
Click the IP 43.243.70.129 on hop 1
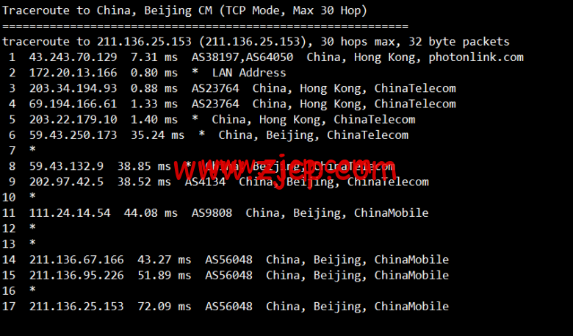point(73,57)
